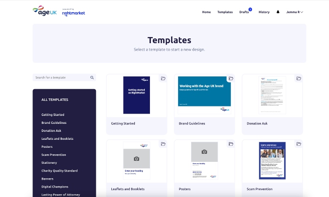Screen dimensions: 329x197
Task: Focus the Search for a template field
Action: [x=61, y=77]
